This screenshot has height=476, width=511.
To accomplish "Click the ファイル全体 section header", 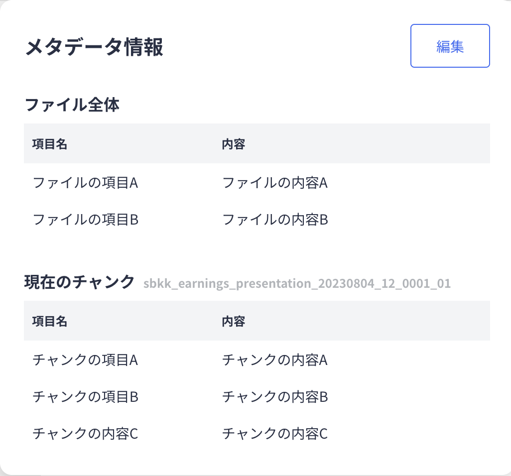I will coord(72,105).
